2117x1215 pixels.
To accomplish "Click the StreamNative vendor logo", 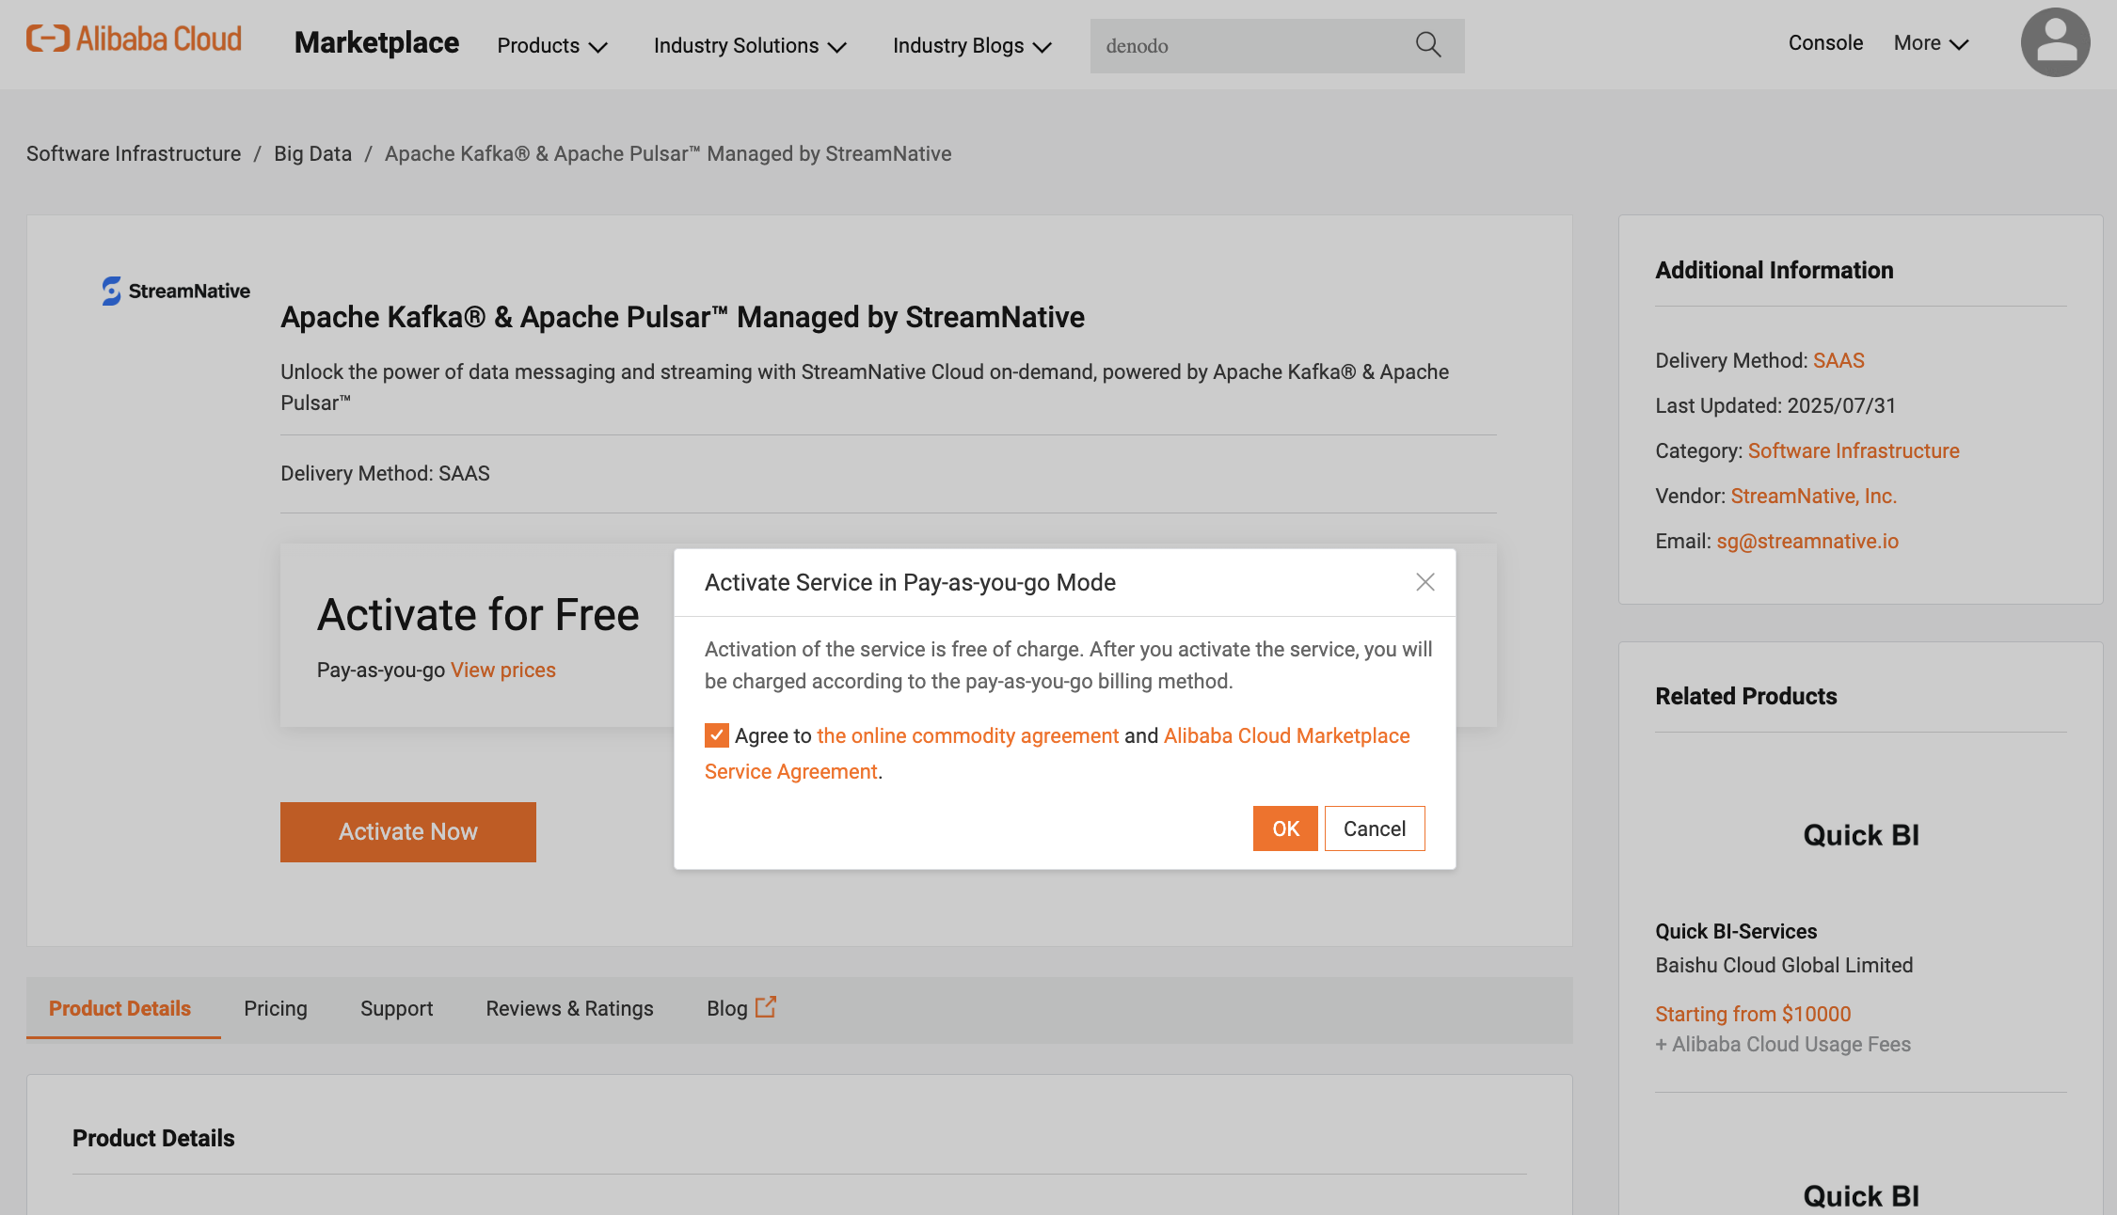I will point(176,291).
